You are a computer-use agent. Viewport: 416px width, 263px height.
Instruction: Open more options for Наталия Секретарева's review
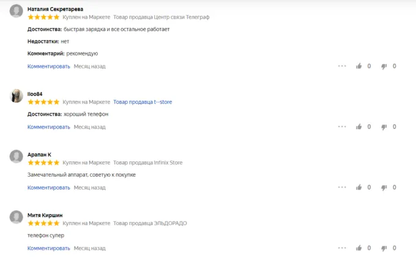click(x=342, y=66)
